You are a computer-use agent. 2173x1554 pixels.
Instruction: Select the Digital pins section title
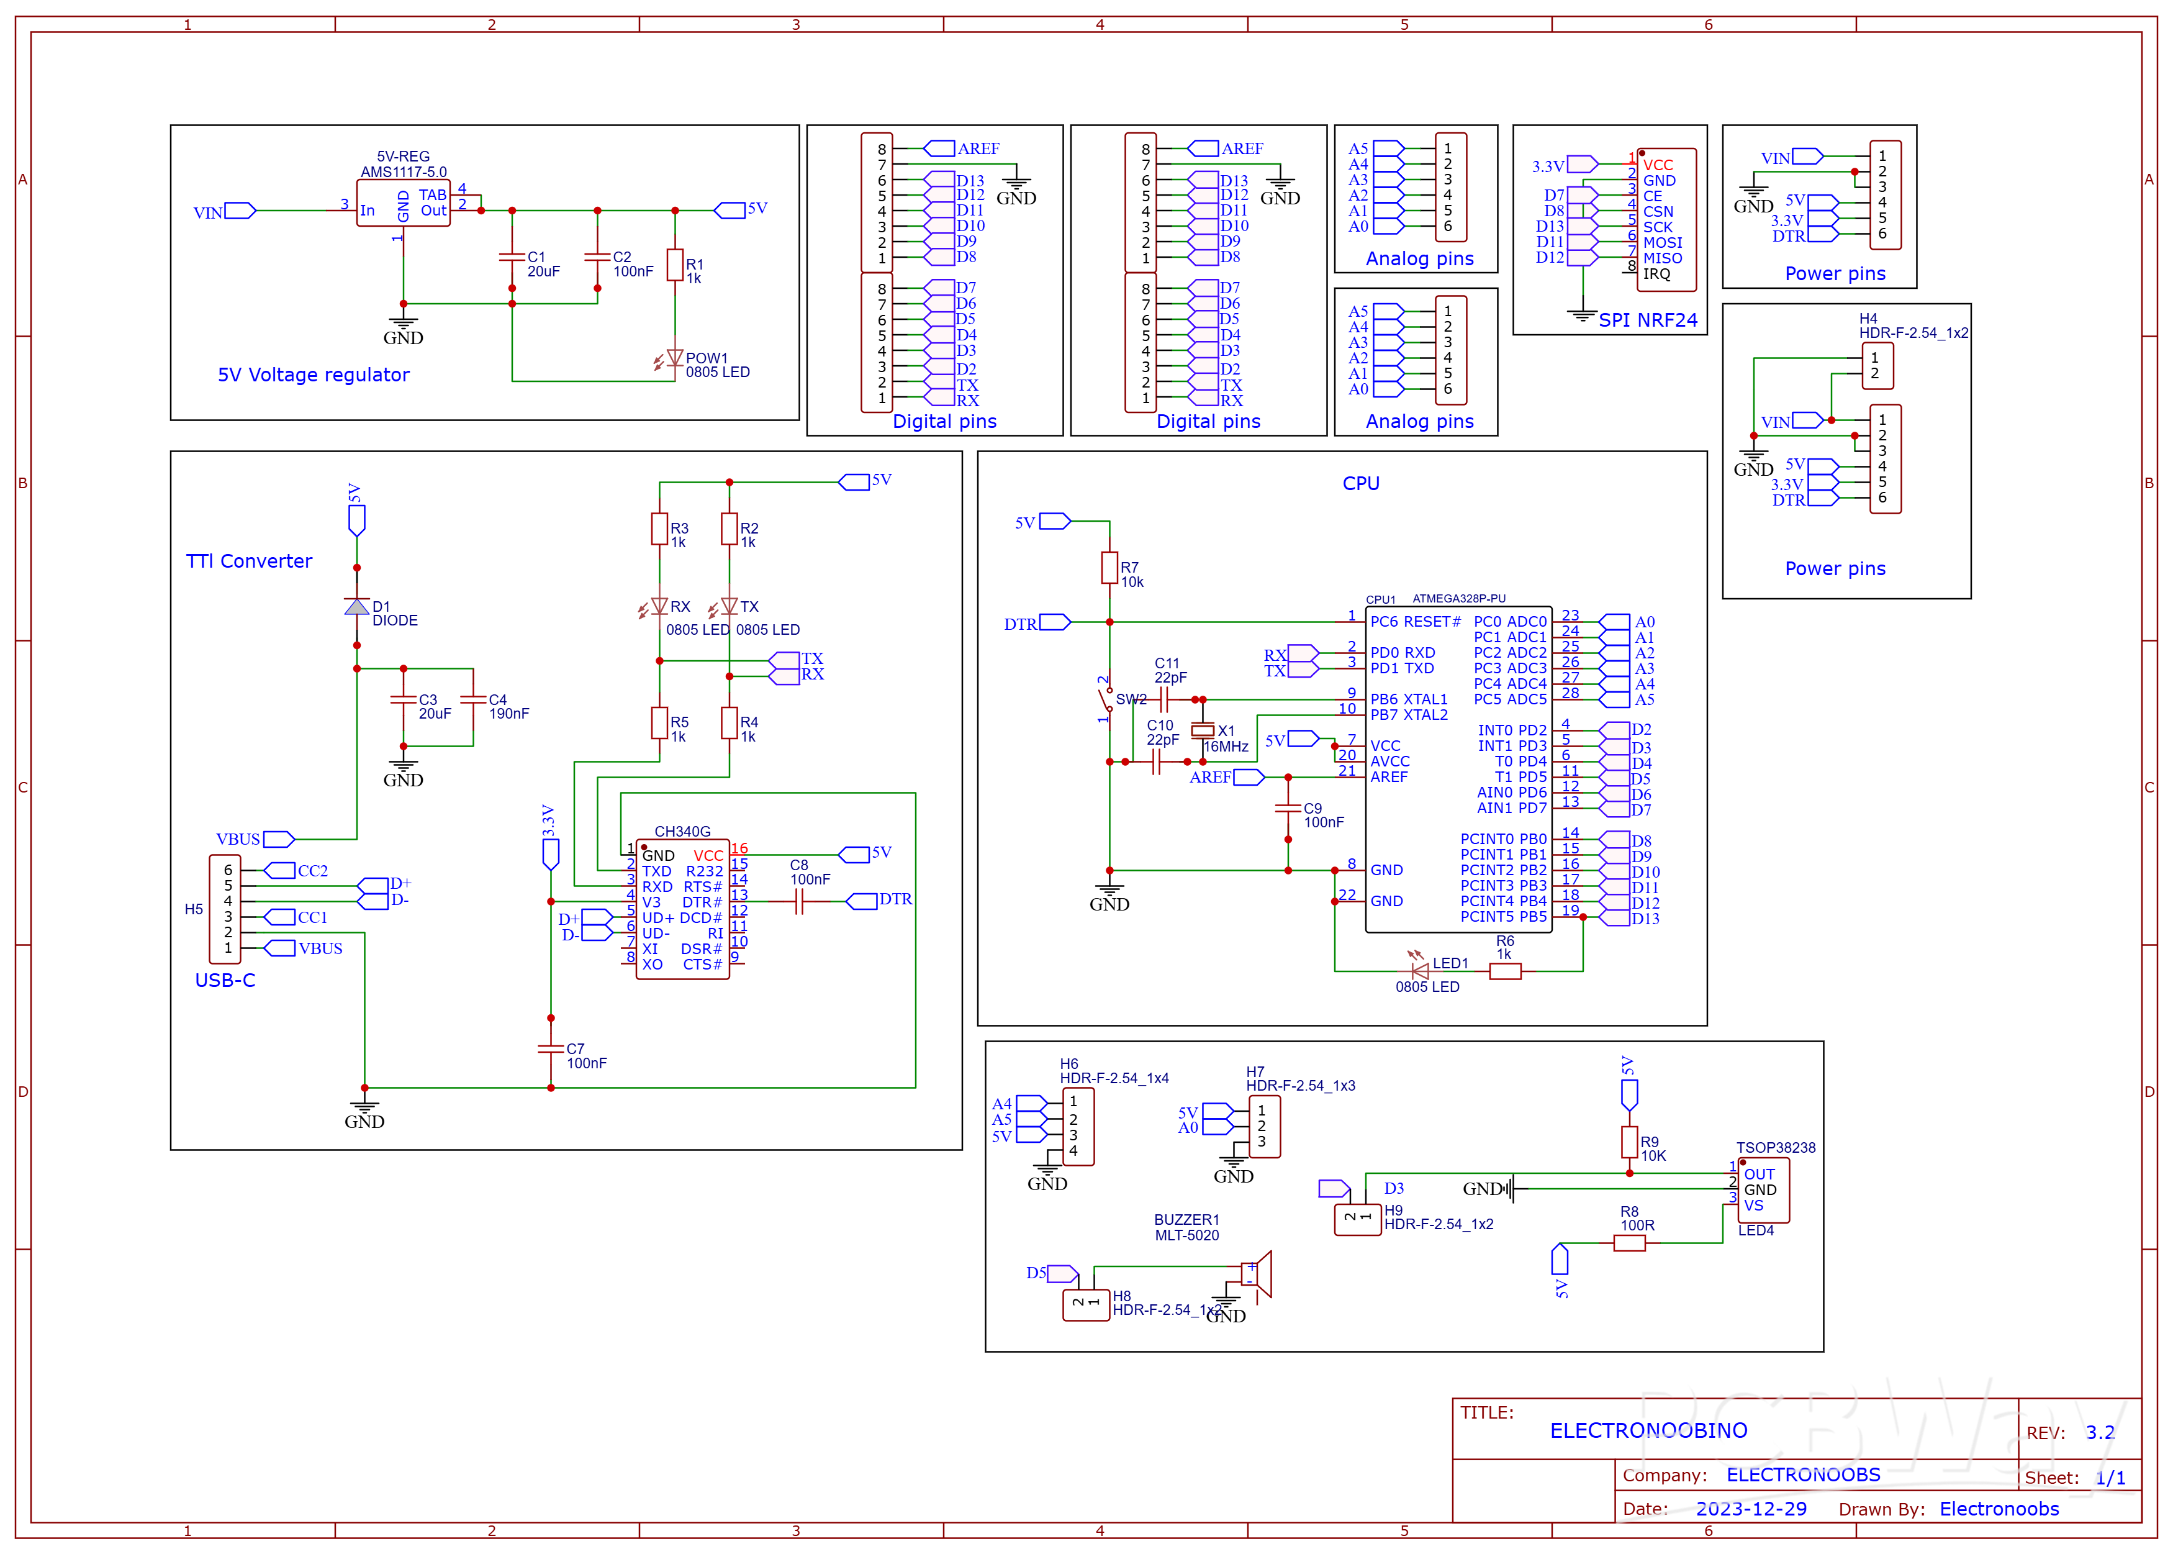point(945,421)
